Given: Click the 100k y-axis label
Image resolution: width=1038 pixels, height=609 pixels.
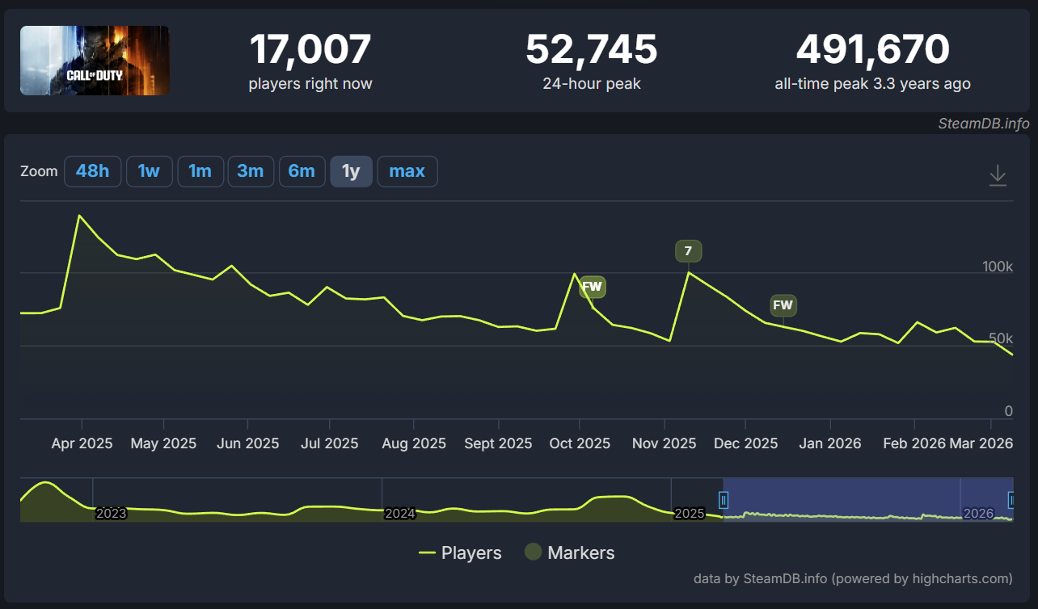Looking at the screenshot, I should 998,267.
